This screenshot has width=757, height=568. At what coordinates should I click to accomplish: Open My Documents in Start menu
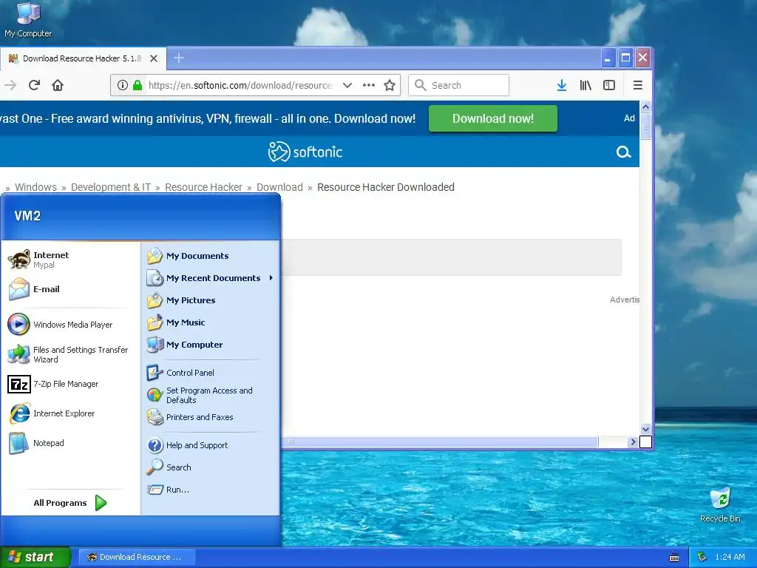coord(210,256)
